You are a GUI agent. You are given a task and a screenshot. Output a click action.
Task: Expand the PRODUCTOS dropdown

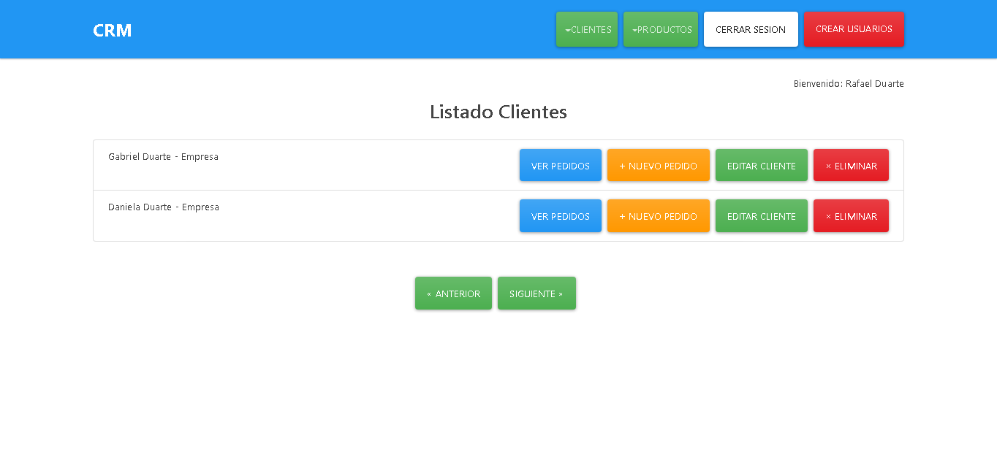(x=660, y=29)
